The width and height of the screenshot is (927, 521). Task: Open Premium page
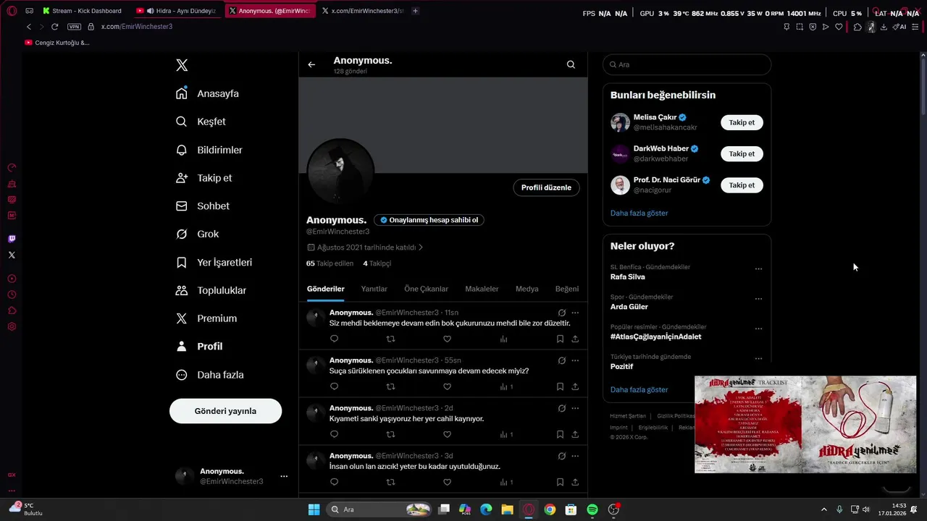pyautogui.click(x=206, y=318)
